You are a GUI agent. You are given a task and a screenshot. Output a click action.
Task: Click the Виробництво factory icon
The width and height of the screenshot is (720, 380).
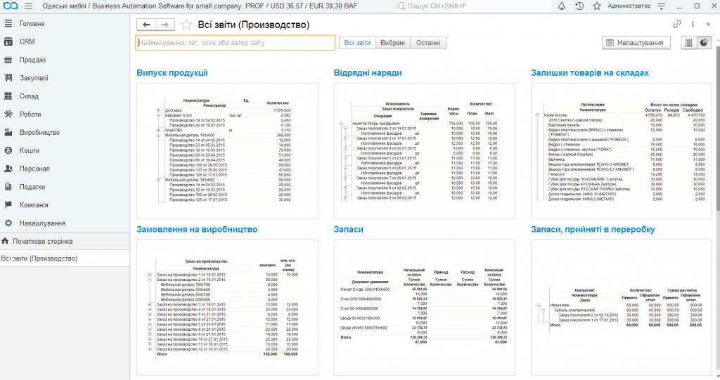tap(8, 132)
